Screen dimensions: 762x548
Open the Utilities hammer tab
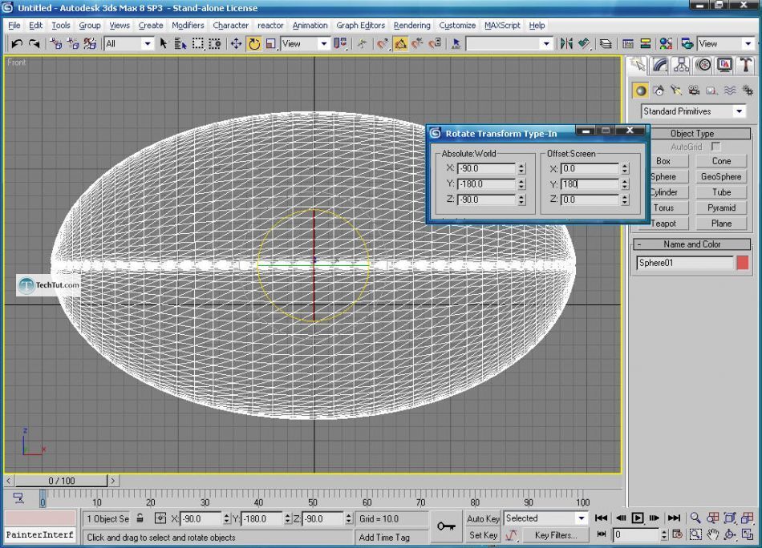pos(745,65)
